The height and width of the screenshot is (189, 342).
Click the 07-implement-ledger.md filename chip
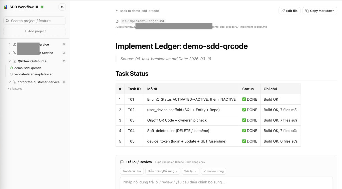pyautogui.click(x=143, y=21)
